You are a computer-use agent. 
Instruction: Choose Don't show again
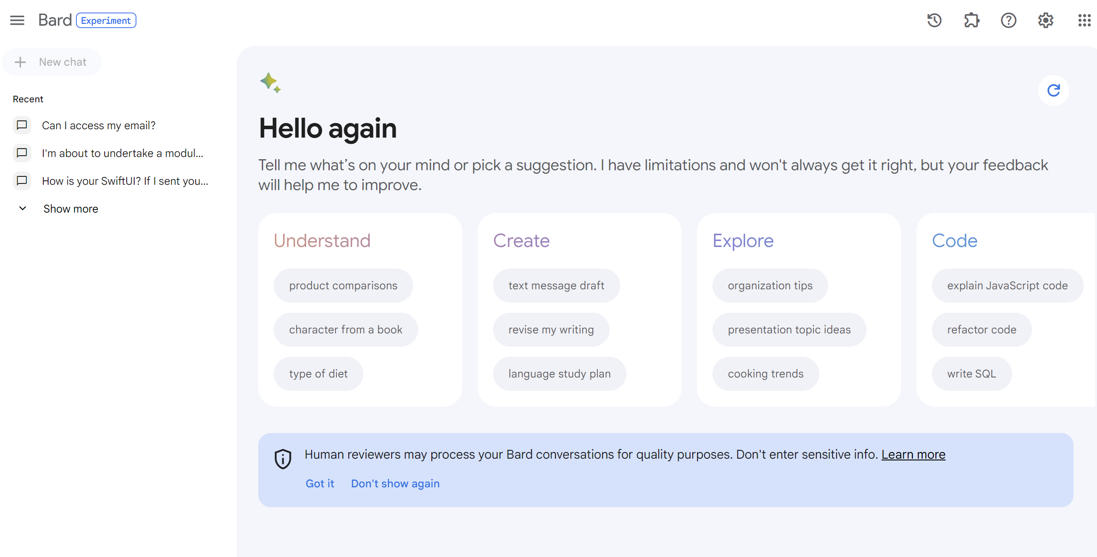395,484
